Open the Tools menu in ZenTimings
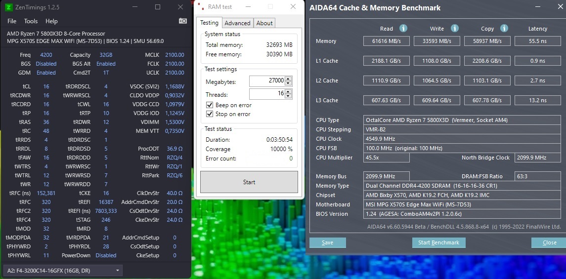This screenshot has height=279, width=566. tap(31, 21)
